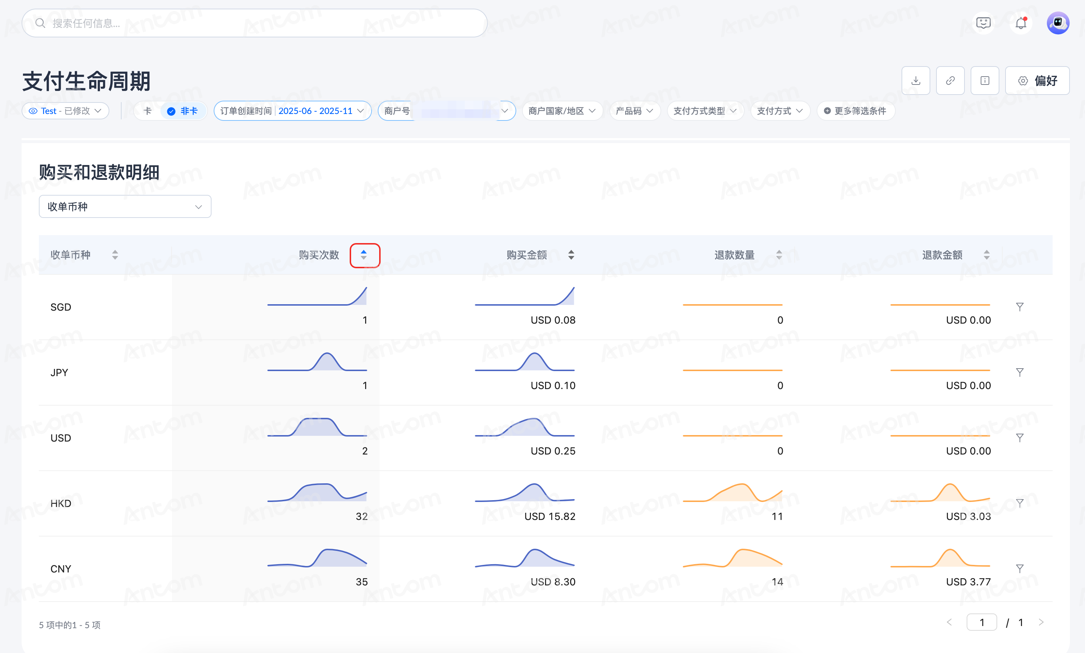
Task: Click the CNY currency cell
Action: (x=61, y=569)
